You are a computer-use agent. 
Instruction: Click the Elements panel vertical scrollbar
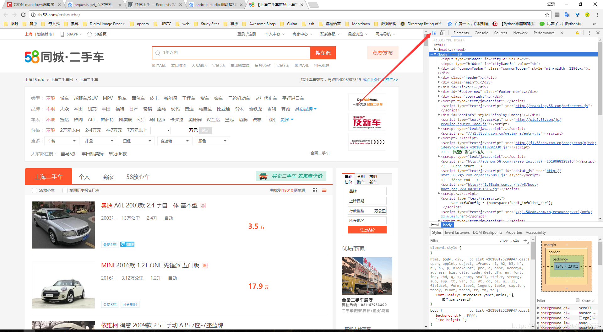[x=600, y=78]
